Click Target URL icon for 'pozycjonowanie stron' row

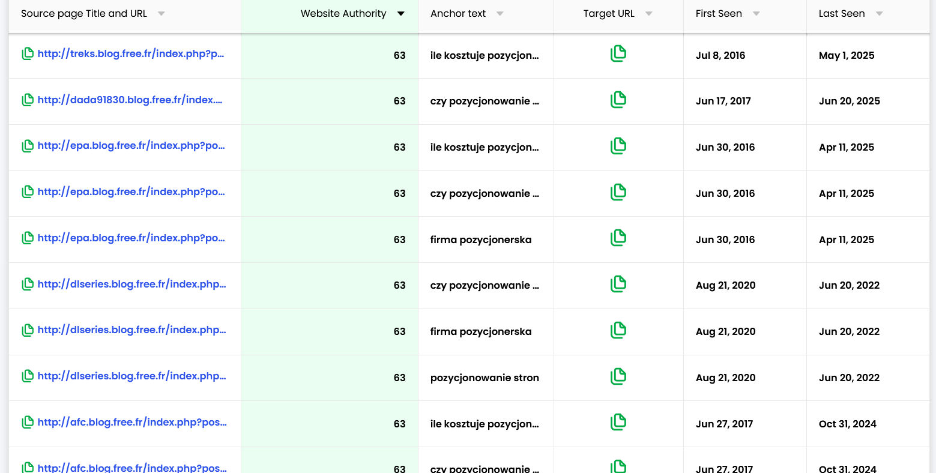coord(618,376)
